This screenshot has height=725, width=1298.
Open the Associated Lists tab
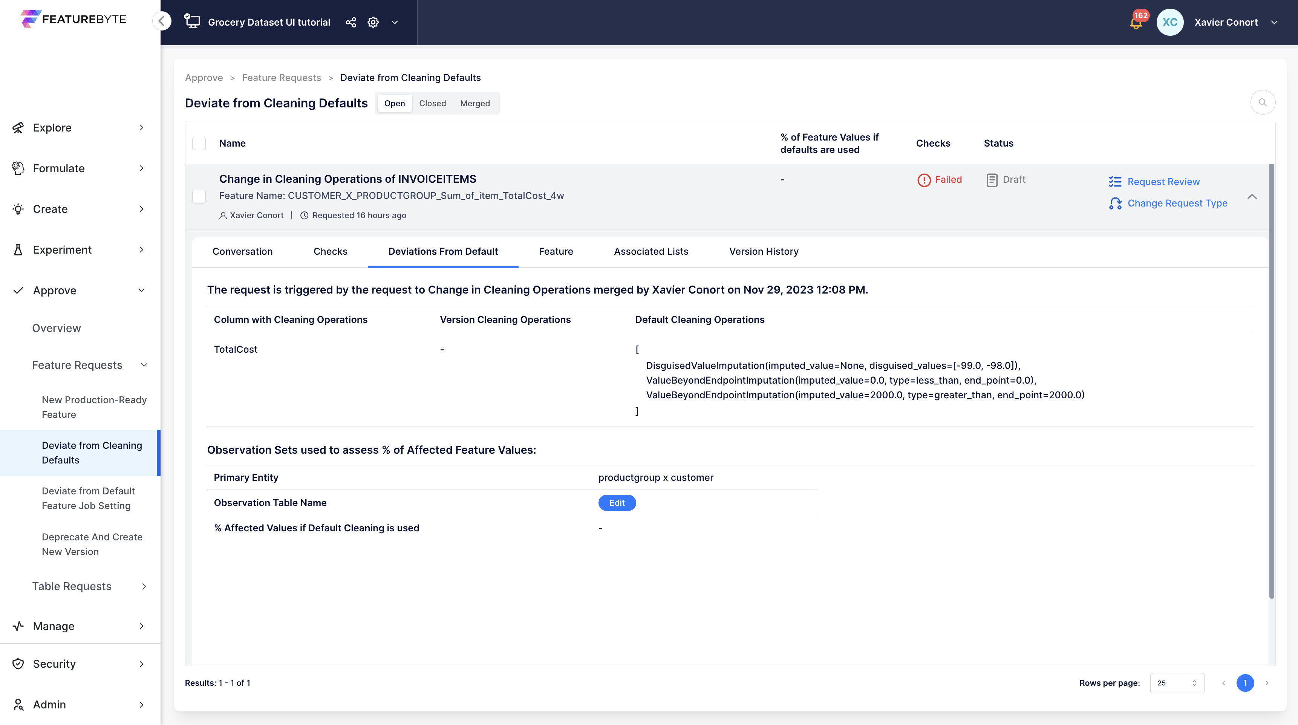(651, 251)
